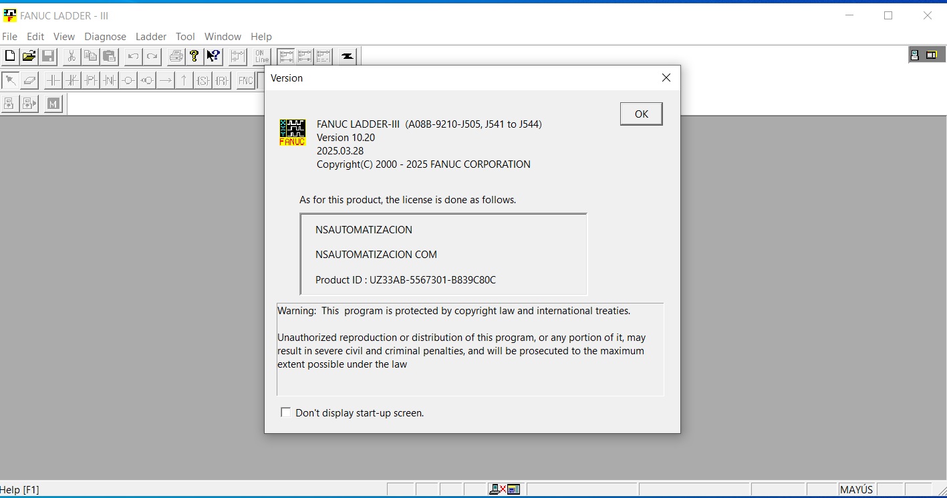Select the Coil output tool
The height and width of the screenshot is (498, 947).
[129, 80]
